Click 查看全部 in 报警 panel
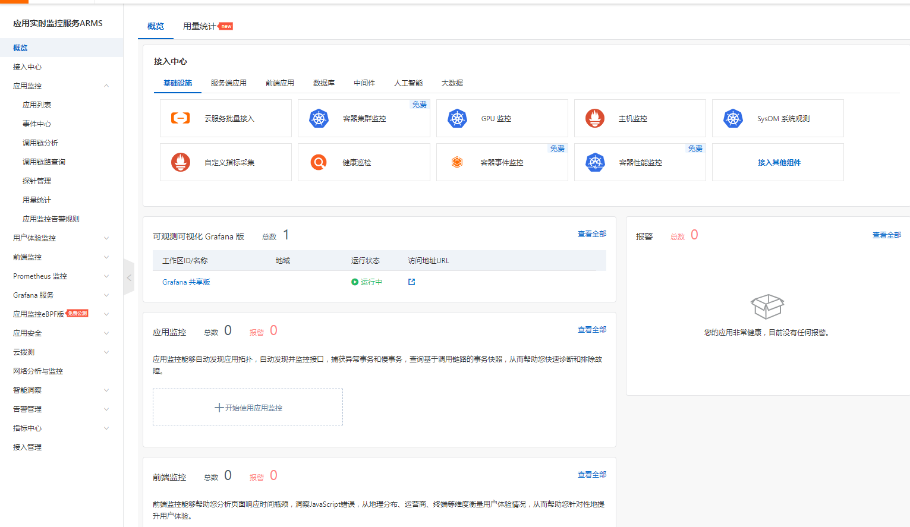Screen dimensions: 910x527 tap(887, 235)
